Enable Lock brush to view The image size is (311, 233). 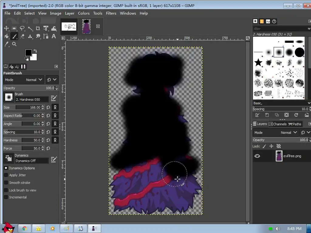[6, 190]
